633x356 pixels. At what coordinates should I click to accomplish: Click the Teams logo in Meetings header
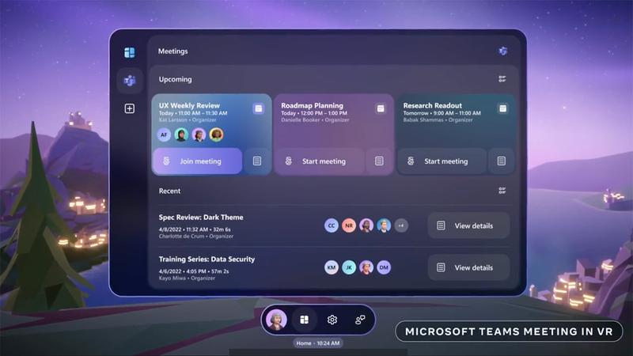coord(502,51)
